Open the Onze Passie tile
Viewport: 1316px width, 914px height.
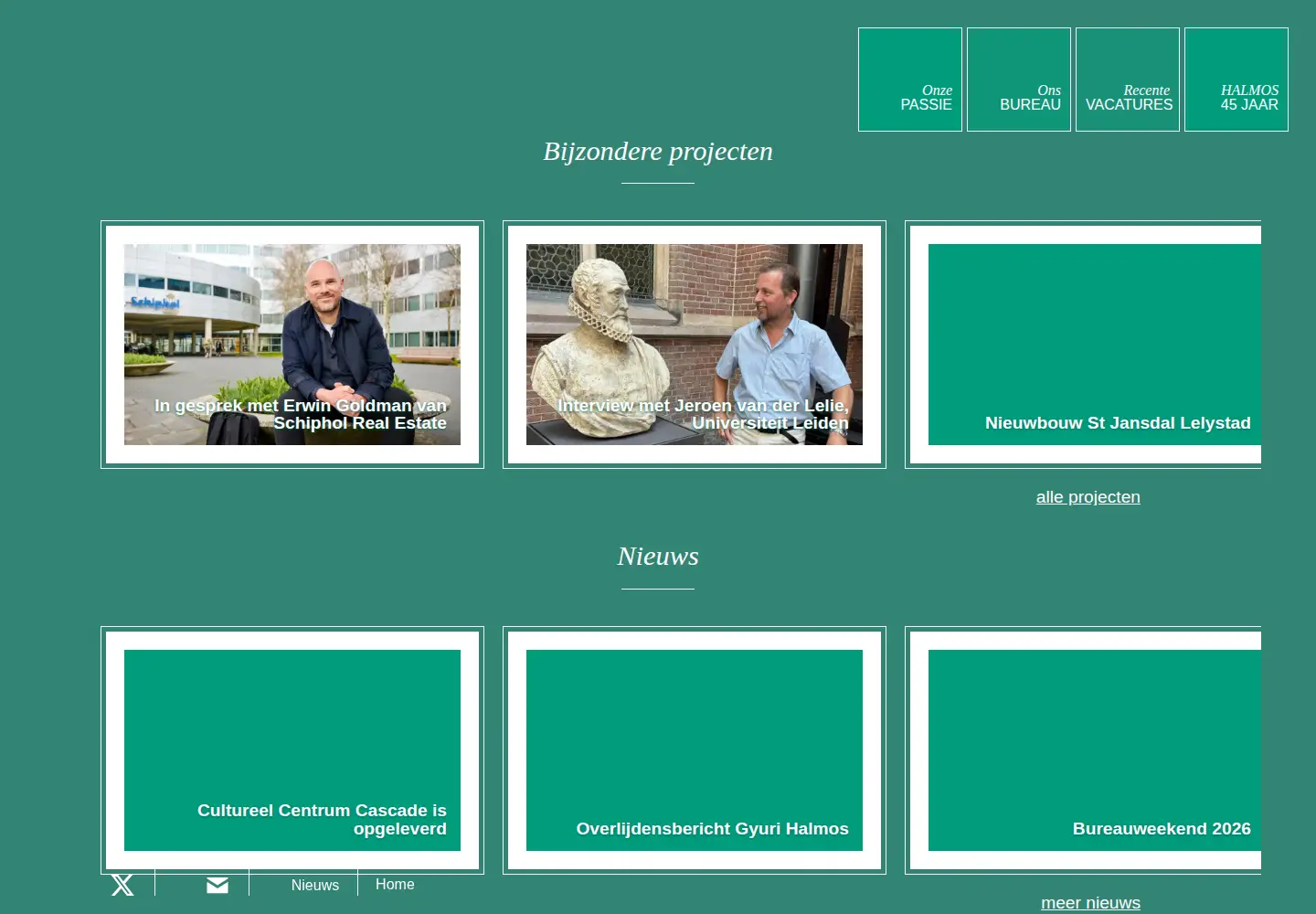click(x=910, y=80)
